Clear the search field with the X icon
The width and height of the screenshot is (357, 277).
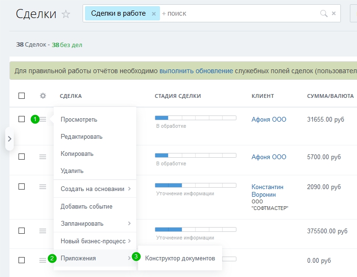click(x=334, y=14)
